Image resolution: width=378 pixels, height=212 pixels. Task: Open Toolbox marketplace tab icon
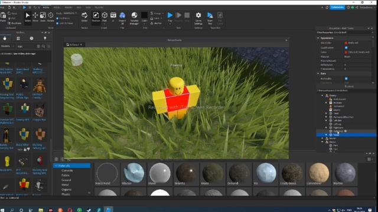pos(5,38)
